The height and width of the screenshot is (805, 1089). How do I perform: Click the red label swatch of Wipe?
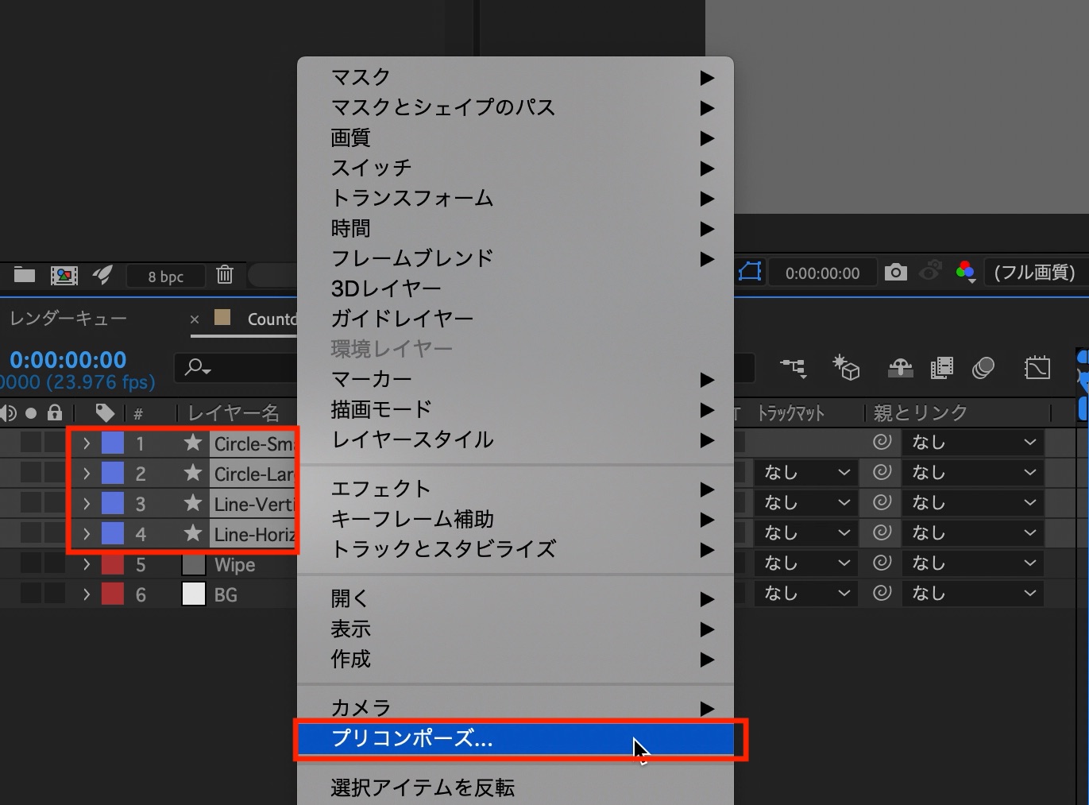113,565
